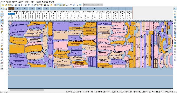Click the yellow ring icon in top toolbar
Image resolution: width=177 pixels, height=93 pixels.
click(45, 5)
